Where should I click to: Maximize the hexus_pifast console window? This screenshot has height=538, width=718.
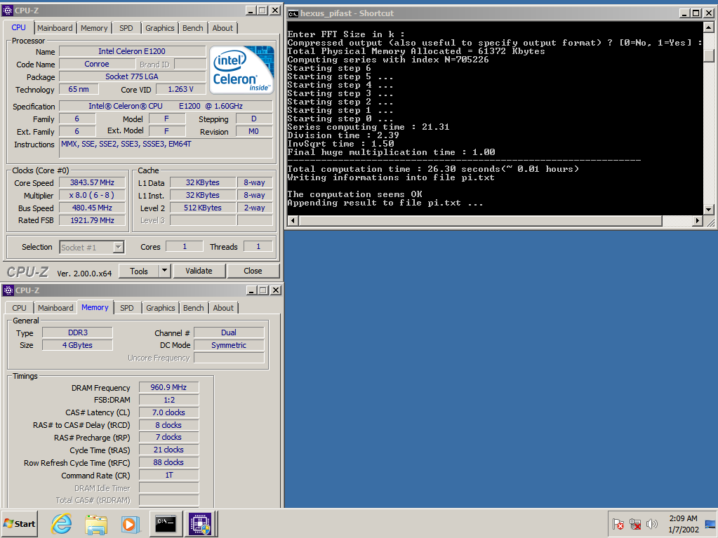[x=696, y=13]
